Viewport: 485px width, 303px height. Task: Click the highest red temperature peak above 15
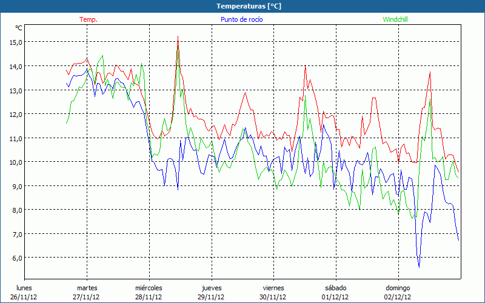(178, 36)
